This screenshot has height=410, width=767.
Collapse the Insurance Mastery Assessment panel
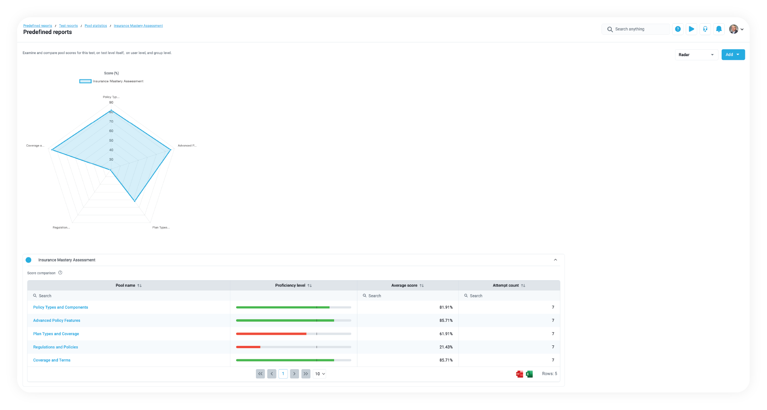click(555, 260)
